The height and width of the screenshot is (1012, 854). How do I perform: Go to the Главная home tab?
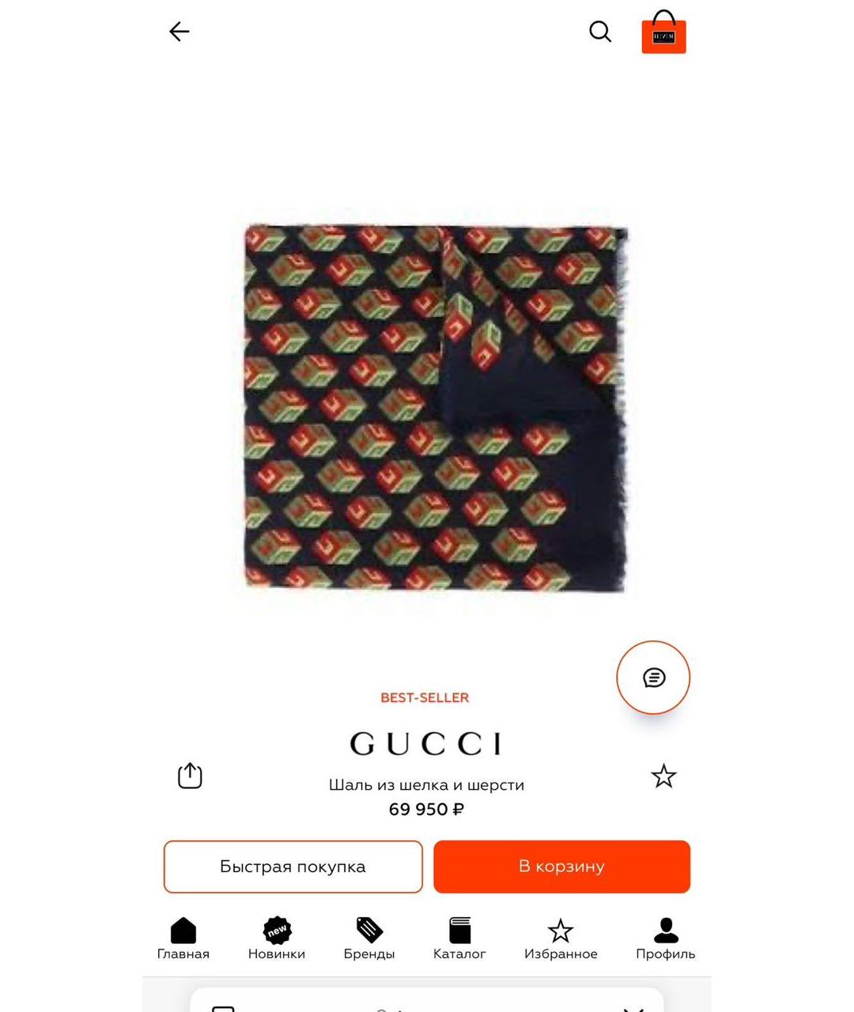click(x=183, y=938)
